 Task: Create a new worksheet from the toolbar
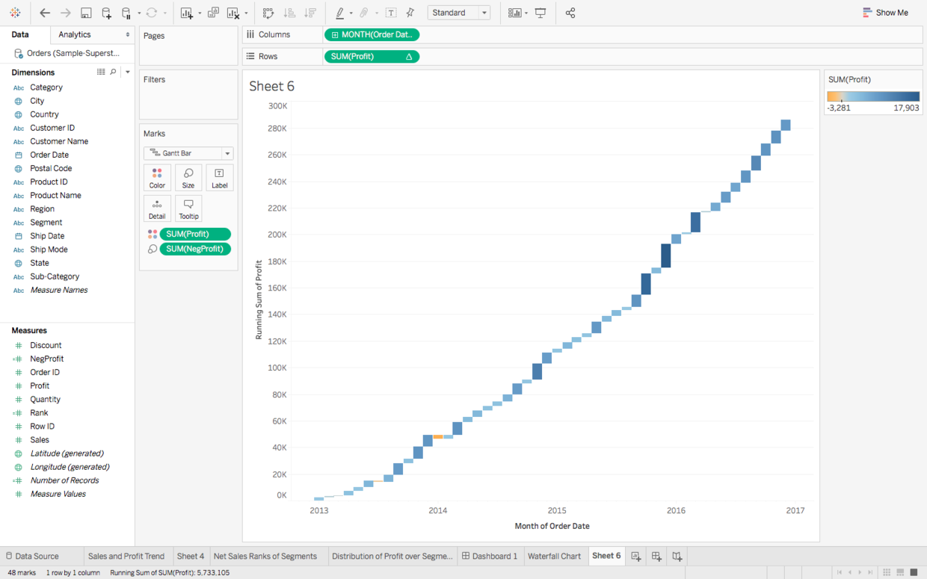186,13
